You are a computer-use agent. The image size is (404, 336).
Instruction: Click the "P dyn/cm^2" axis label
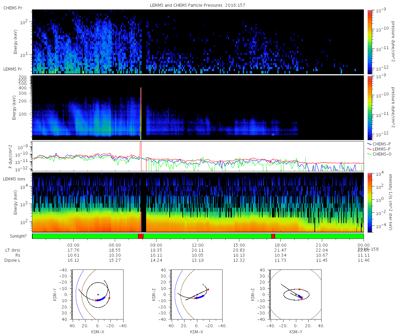tap(10, 156)
